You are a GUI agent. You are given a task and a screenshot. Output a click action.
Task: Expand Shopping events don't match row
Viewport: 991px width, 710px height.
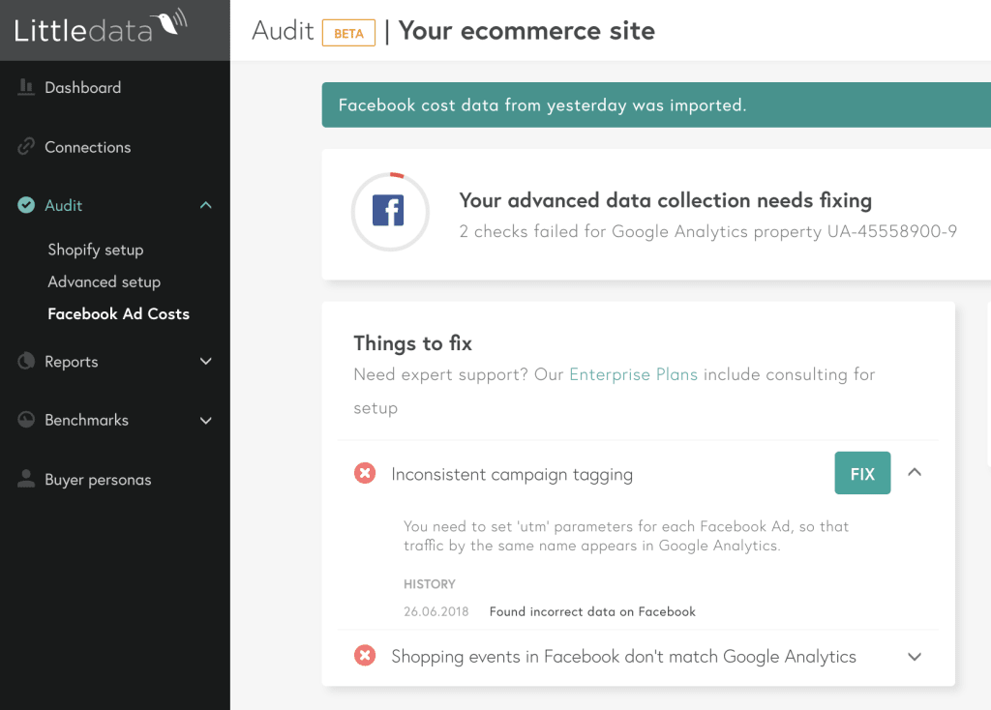point(915,656)
